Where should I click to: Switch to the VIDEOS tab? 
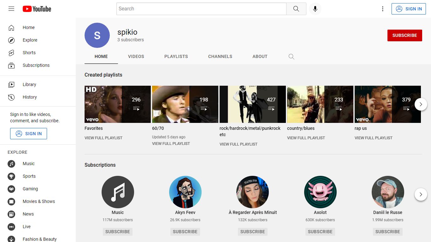136,57
